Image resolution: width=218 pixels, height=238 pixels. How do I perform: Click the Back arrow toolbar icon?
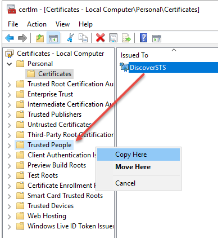pyautogui.click(x=10, y=38)
